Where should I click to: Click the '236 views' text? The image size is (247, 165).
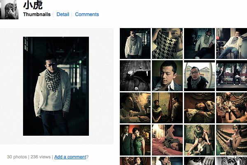pos(40,157)
